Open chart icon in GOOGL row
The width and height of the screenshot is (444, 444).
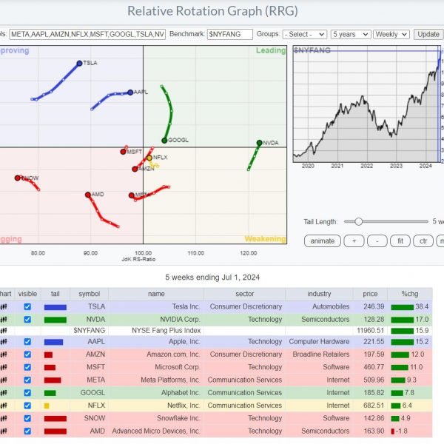(x=4, y=393)
